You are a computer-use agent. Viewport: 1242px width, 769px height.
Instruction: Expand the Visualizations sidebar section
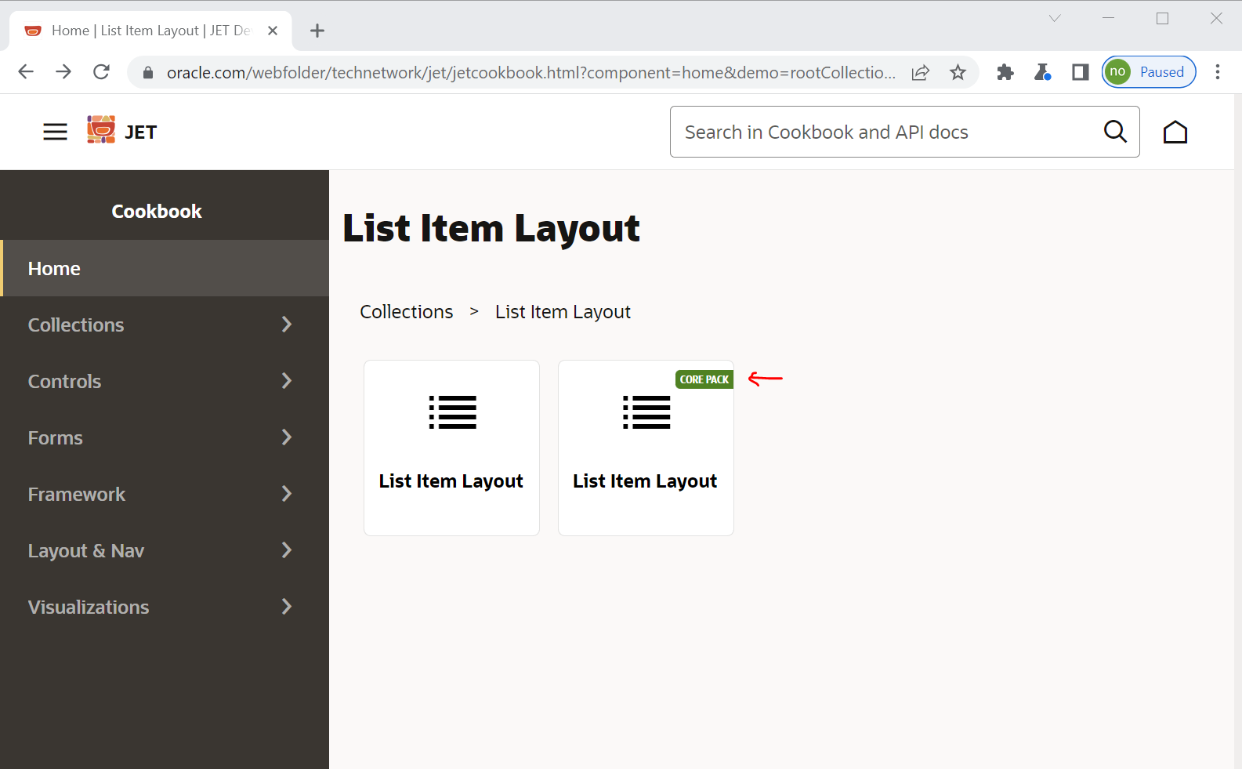(286, 607)
